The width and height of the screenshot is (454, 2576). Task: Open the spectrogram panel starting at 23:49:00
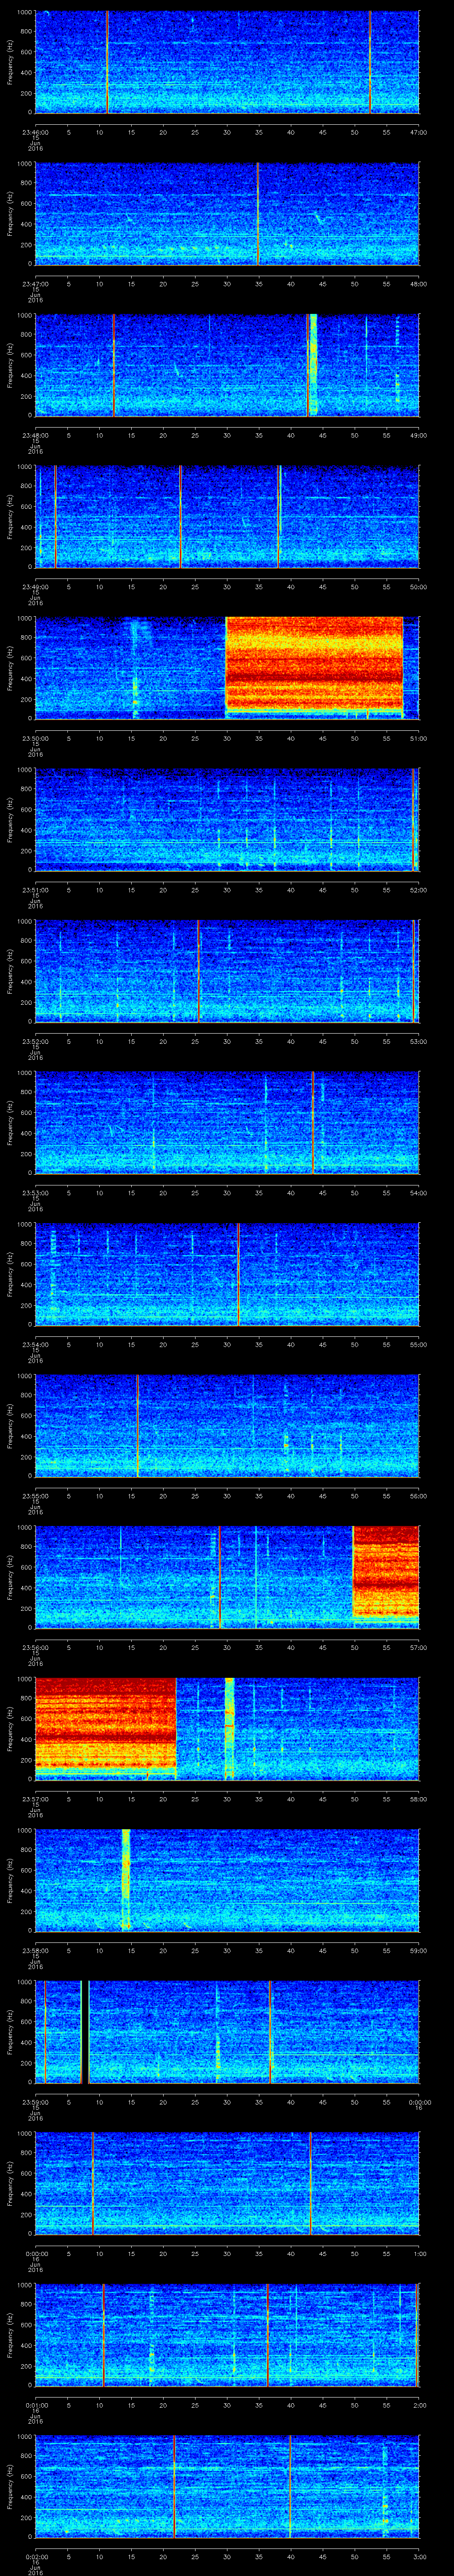pos(227,517)
